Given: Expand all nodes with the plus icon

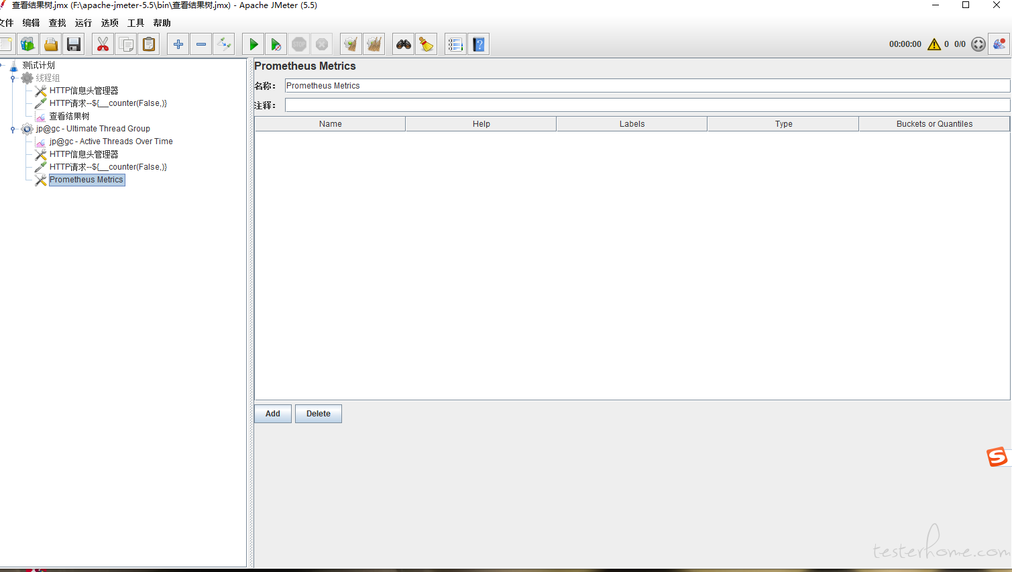Looking at the screenshot, I should (178, 44).
